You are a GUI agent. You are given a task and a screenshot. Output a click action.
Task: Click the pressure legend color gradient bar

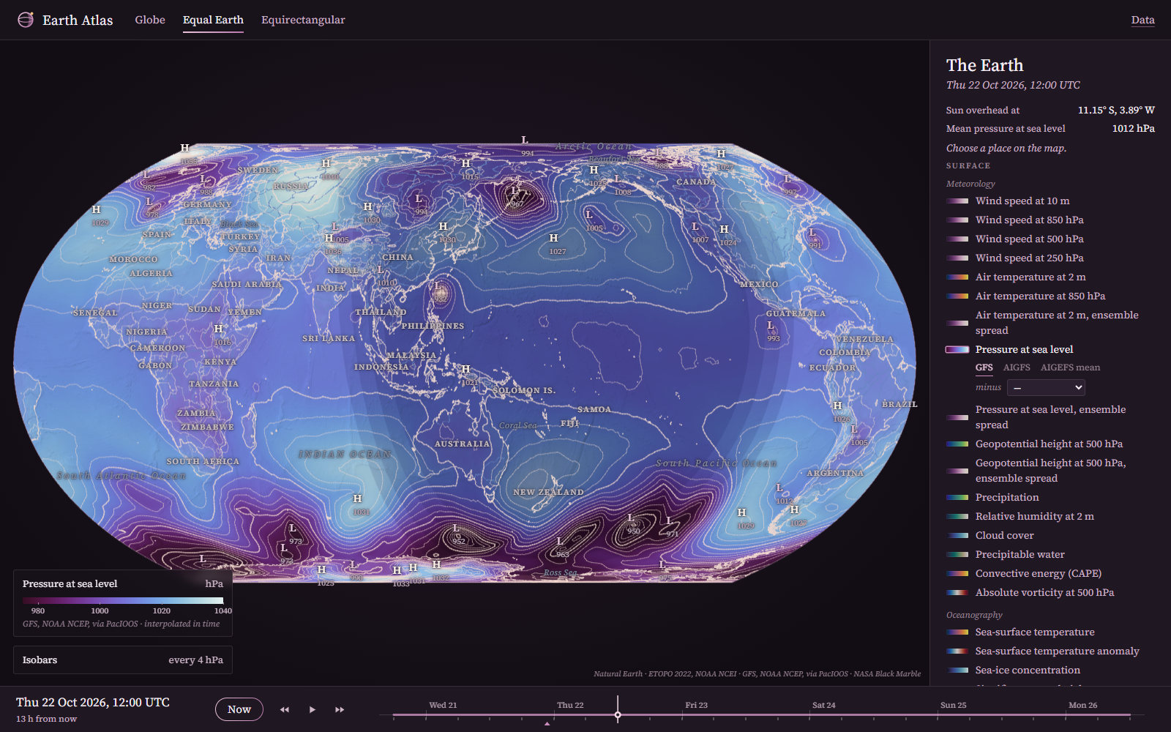click(x=123, y=600)
